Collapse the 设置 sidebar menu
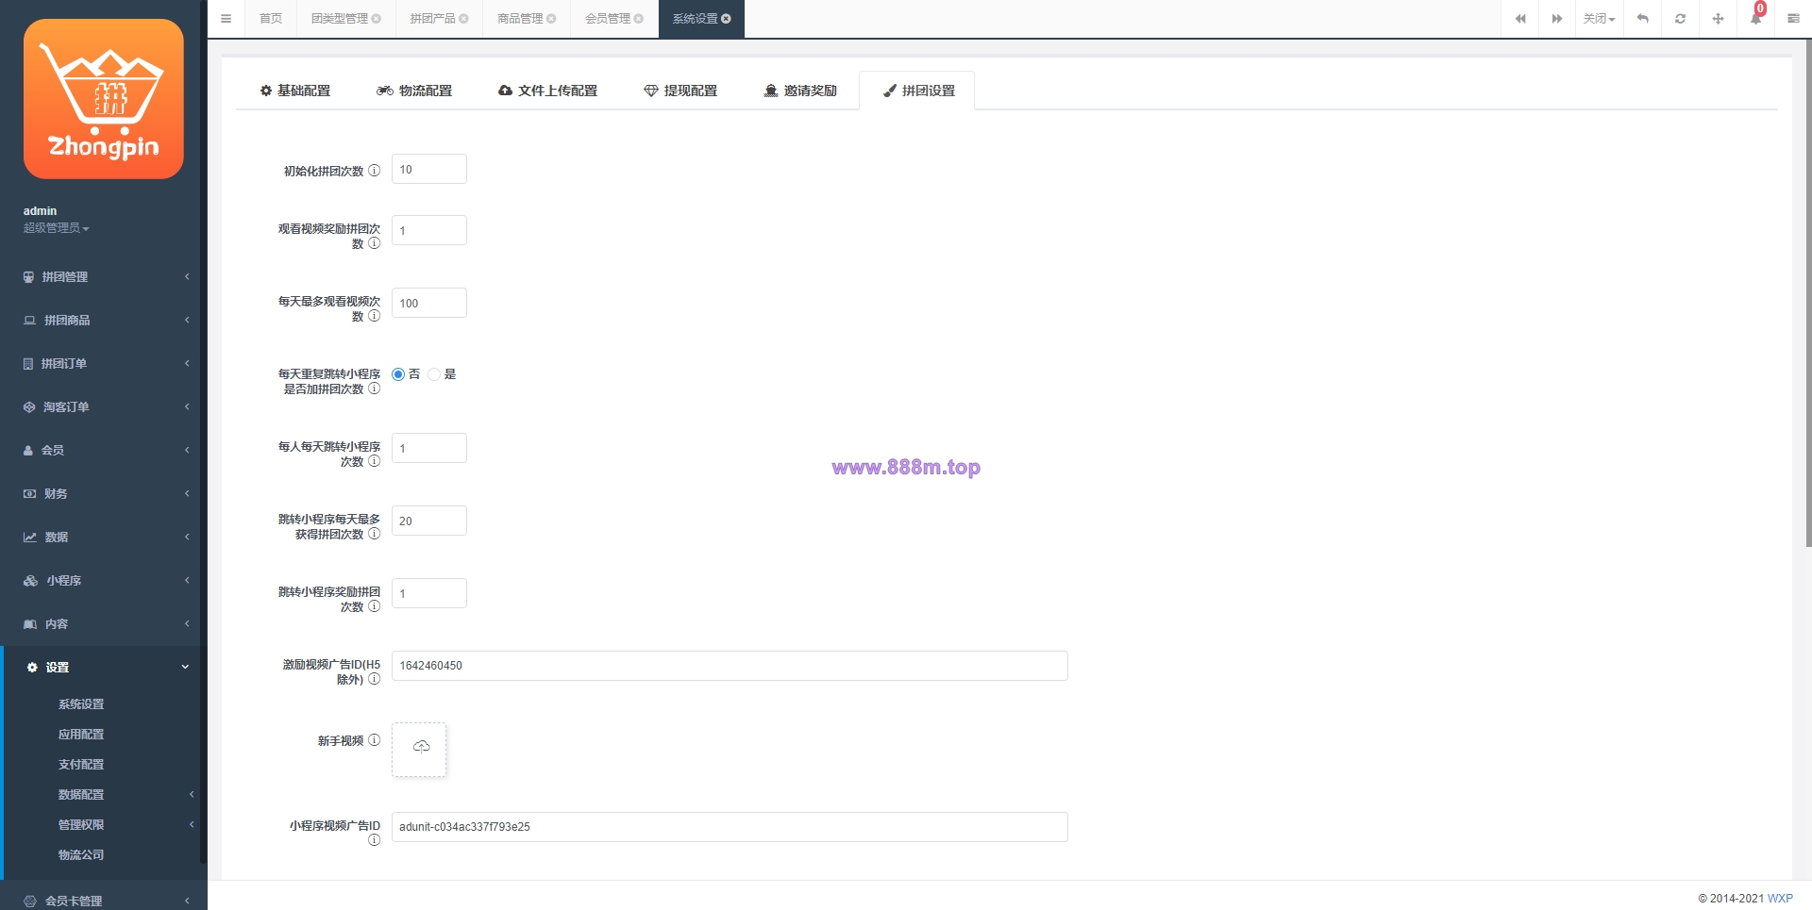The image size is (1812, 910). [104, 668]
